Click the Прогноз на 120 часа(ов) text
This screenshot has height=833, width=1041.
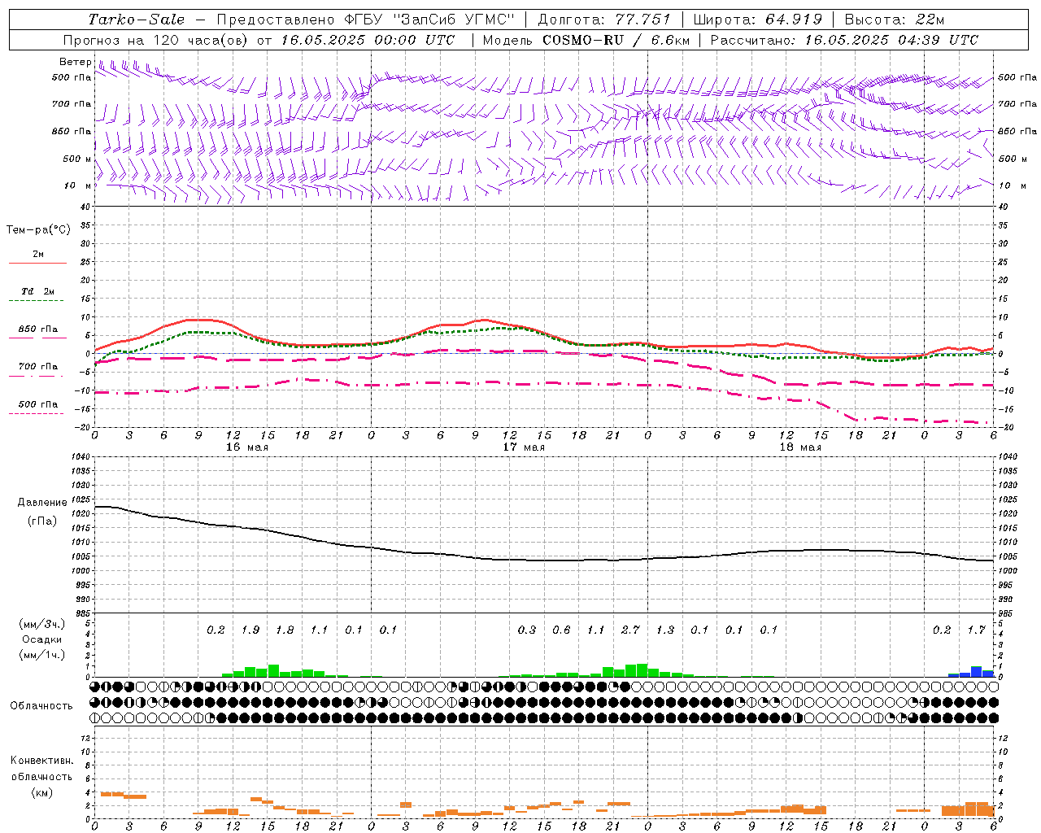coord(156,40)
